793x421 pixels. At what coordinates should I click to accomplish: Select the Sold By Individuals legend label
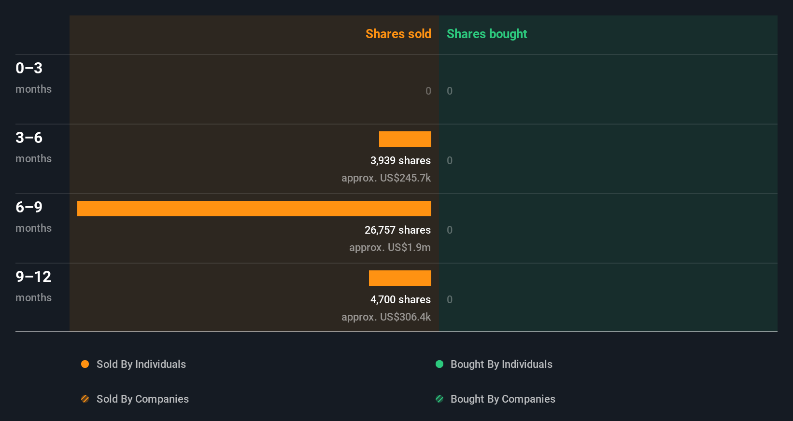click(x=141, y=364)
